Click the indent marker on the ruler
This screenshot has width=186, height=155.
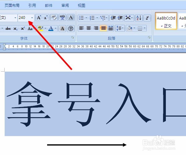coord(5,47)
